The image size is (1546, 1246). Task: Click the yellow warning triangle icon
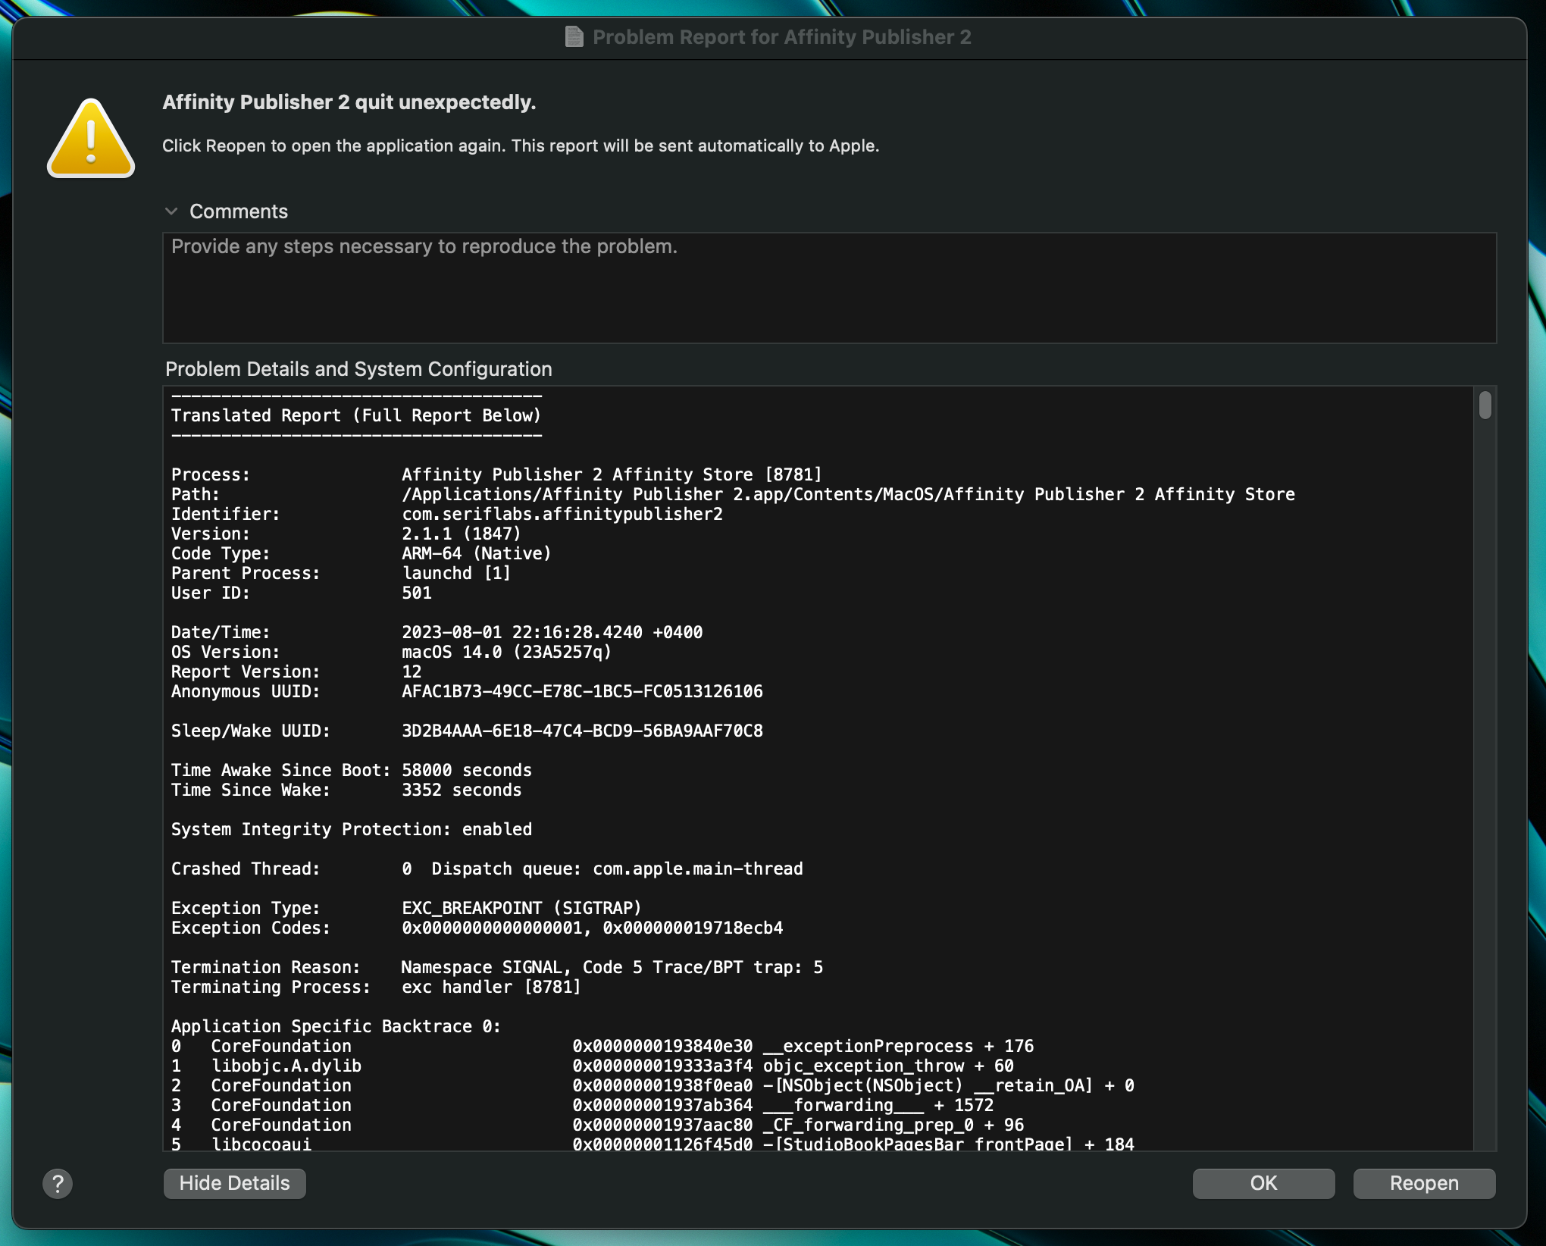[x=91, y=139]
